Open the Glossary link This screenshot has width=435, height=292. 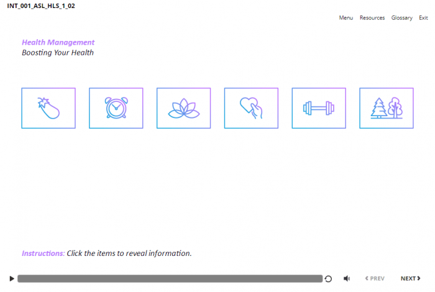[401, 18]
